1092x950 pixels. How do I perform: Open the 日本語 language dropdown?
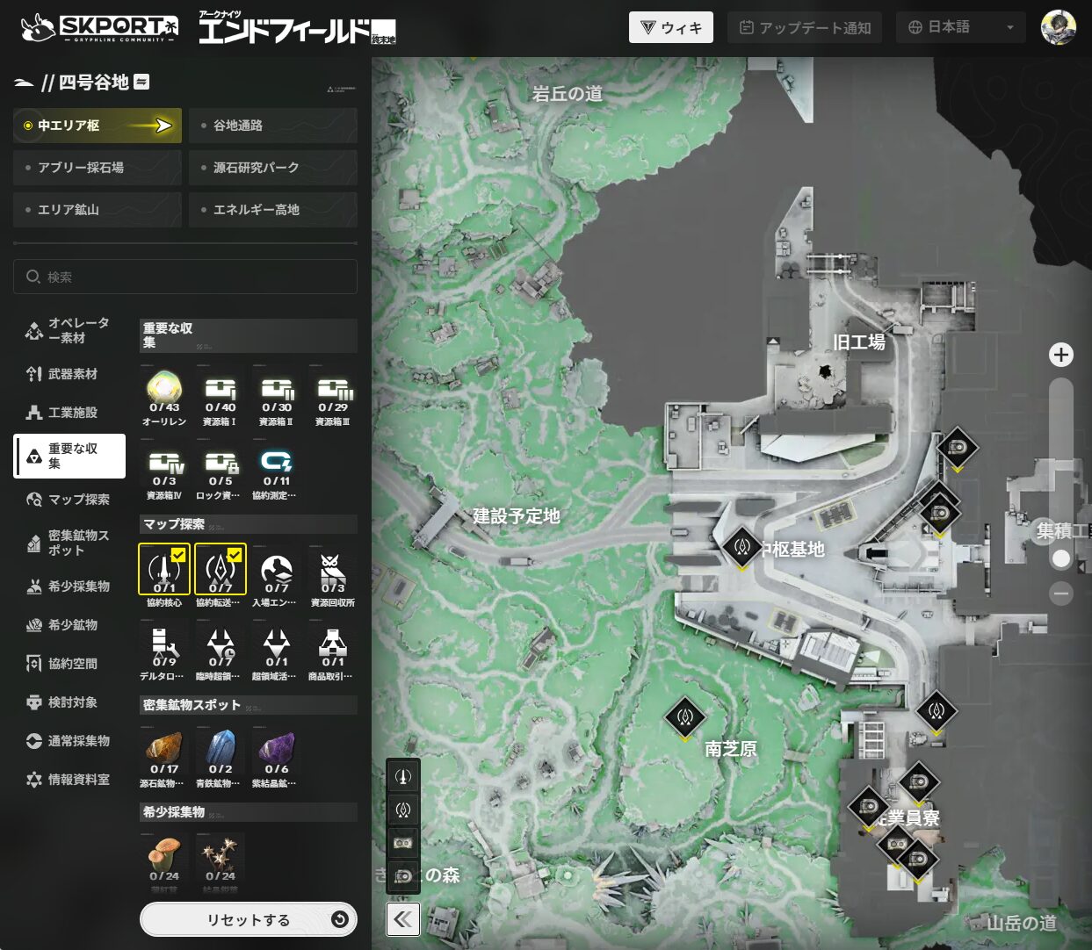click(960, 27)
